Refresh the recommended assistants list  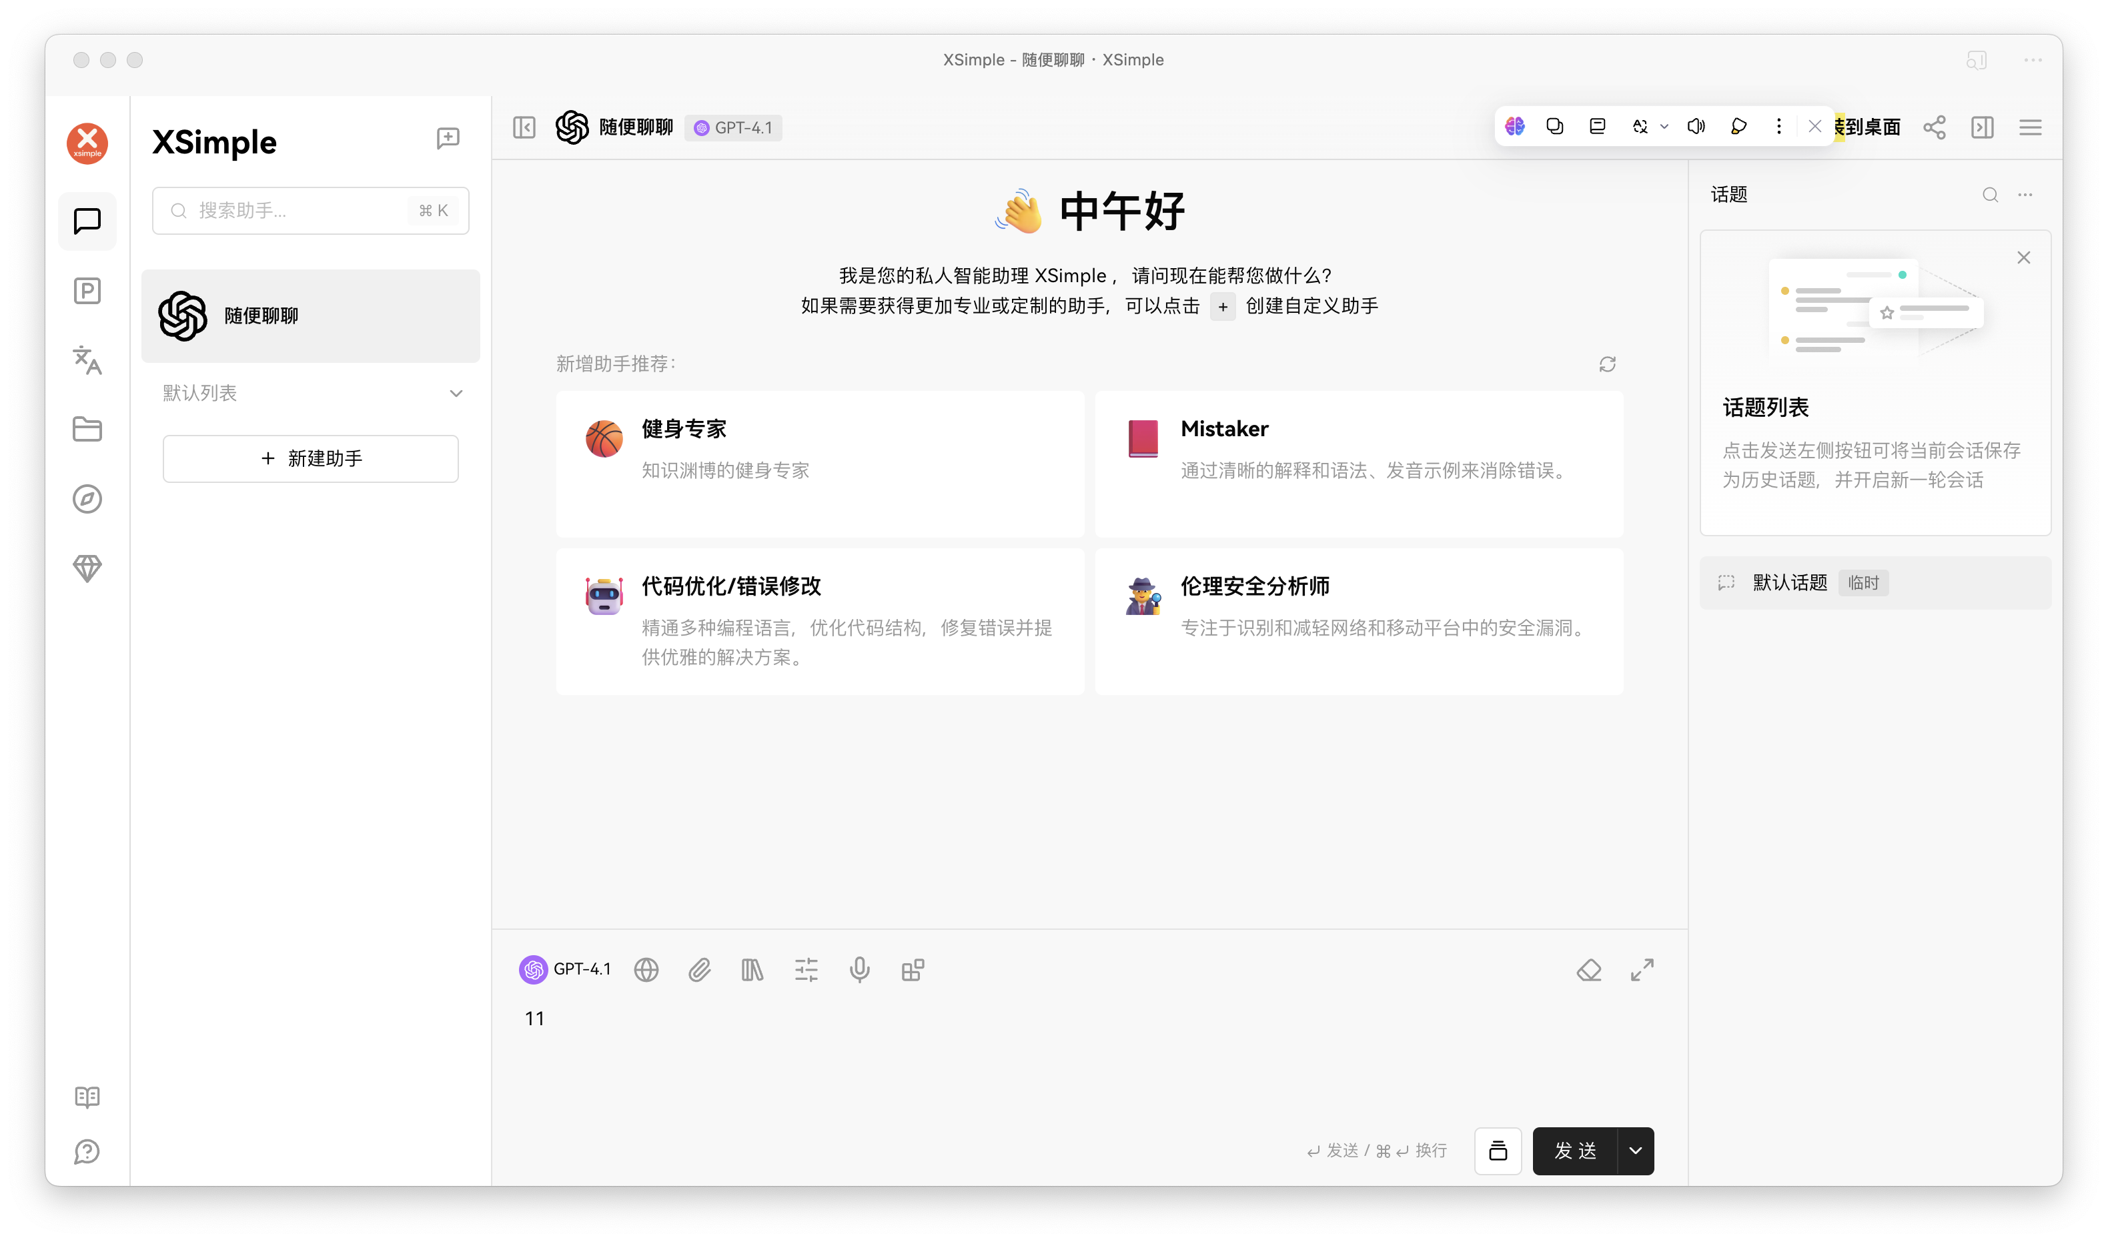click(x=1607, y=364)
